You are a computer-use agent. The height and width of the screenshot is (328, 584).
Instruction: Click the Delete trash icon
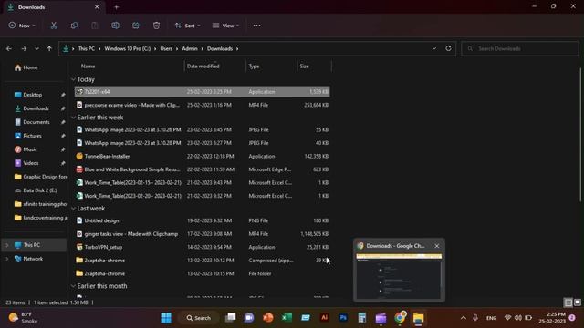(156, 26)
